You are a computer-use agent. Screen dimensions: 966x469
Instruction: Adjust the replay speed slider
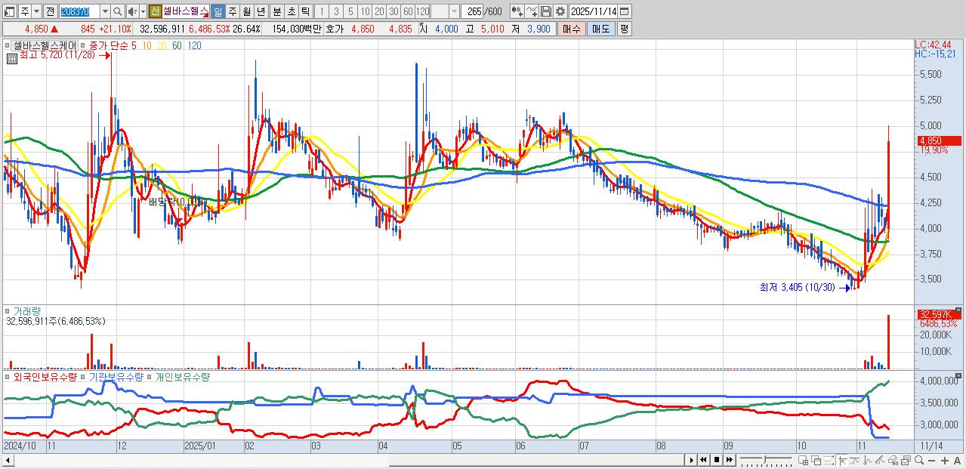click(x=766, y=460)
